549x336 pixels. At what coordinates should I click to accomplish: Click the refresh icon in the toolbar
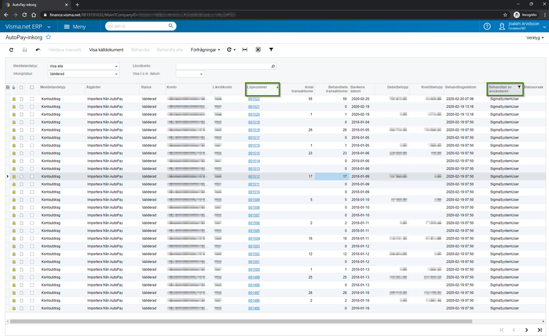pyautogui.click(x=12, y=49)
